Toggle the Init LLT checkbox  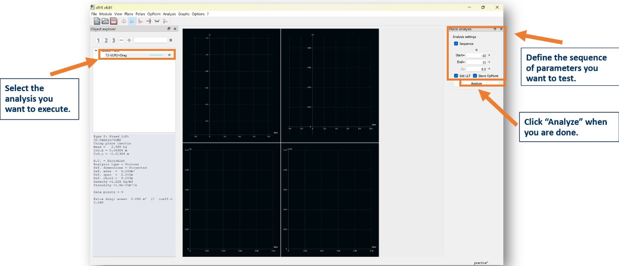click(x=456, y=76)
